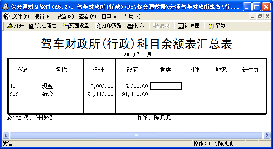Click the 就绪 status bar text

click(7, 144)
